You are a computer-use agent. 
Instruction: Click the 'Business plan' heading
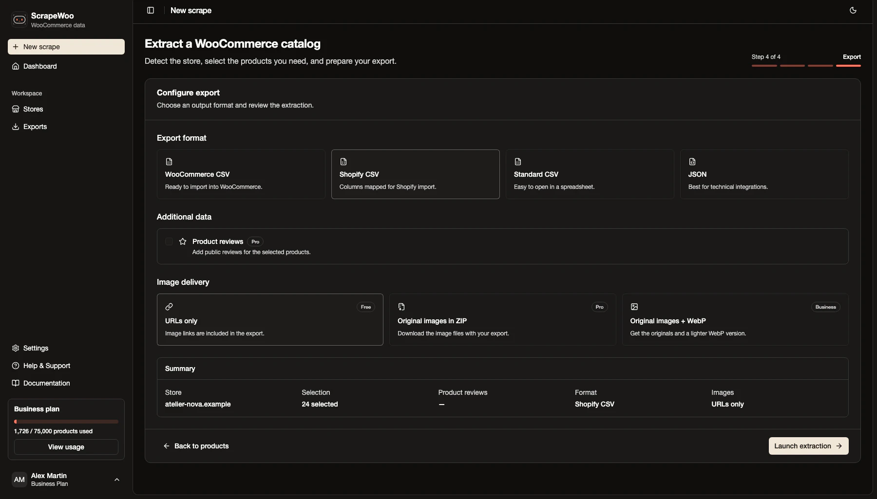point(37,409)
